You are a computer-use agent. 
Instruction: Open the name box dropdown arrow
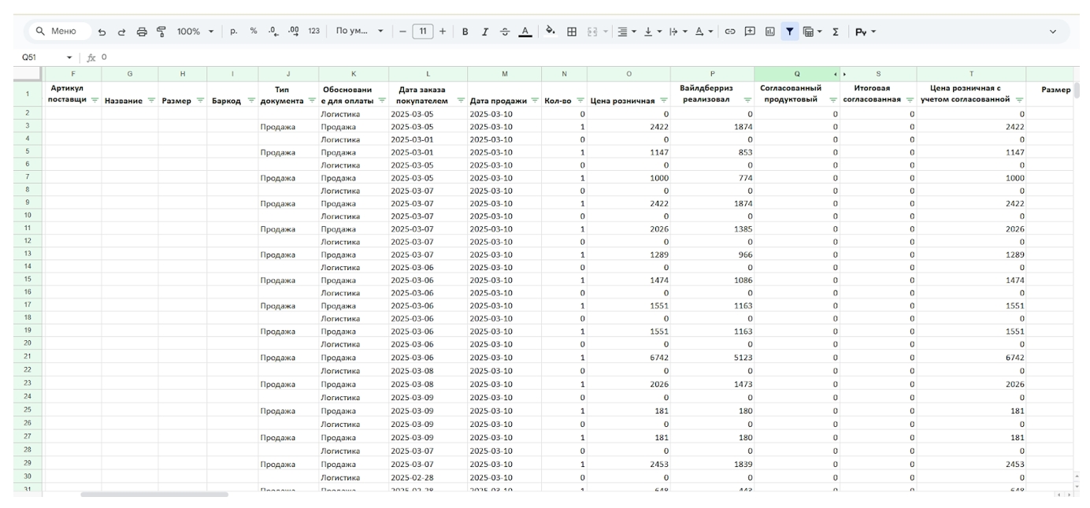69,57
